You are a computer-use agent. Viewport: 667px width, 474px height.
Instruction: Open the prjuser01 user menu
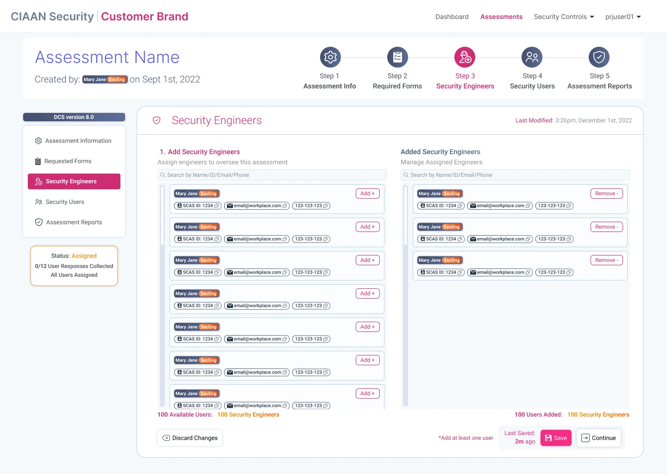(623, 17)
